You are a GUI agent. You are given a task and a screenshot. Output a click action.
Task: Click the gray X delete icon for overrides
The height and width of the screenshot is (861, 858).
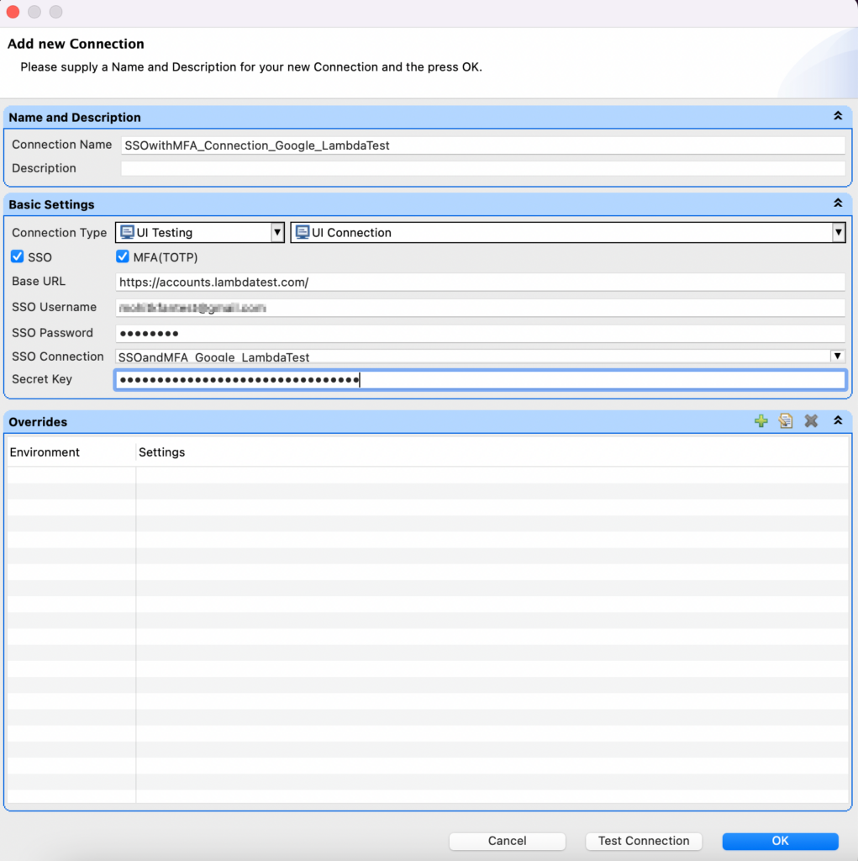(x=811, y=420)
